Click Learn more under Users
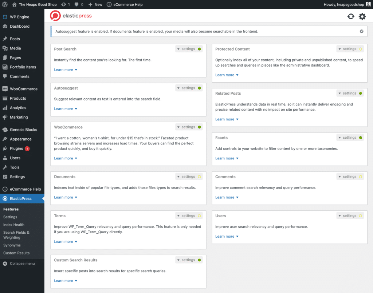Viewport: 373px width, 293px height. 227,237
